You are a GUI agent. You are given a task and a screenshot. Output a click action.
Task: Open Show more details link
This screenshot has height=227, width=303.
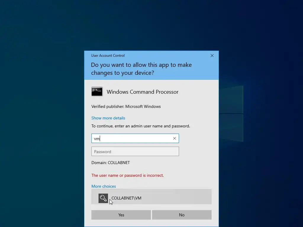pos(108,118)
